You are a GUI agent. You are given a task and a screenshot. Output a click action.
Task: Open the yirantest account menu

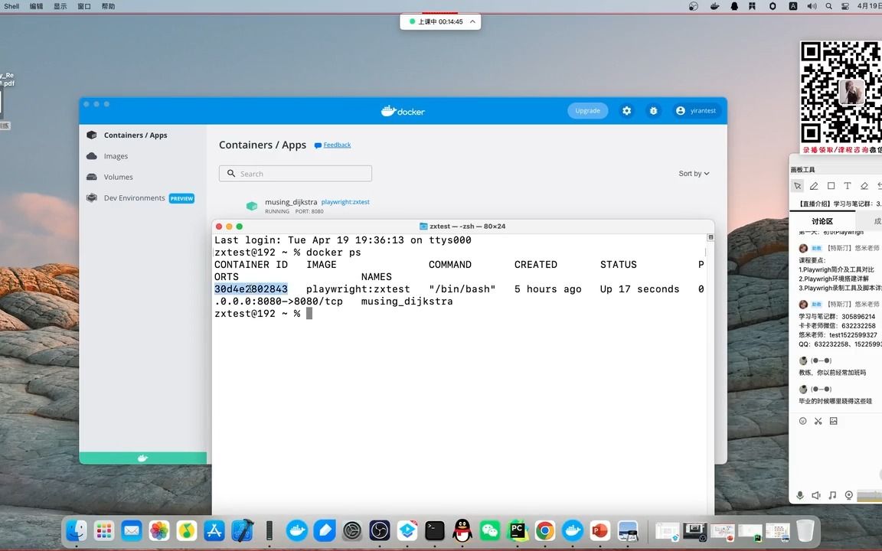(697, 111)
